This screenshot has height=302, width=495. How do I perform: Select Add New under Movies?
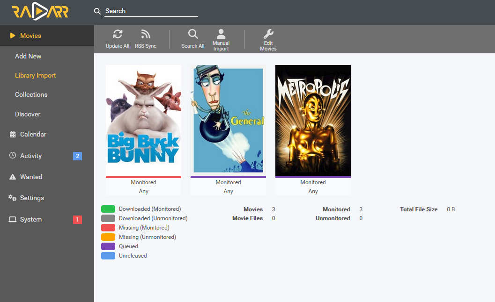(x=28, y=56)
